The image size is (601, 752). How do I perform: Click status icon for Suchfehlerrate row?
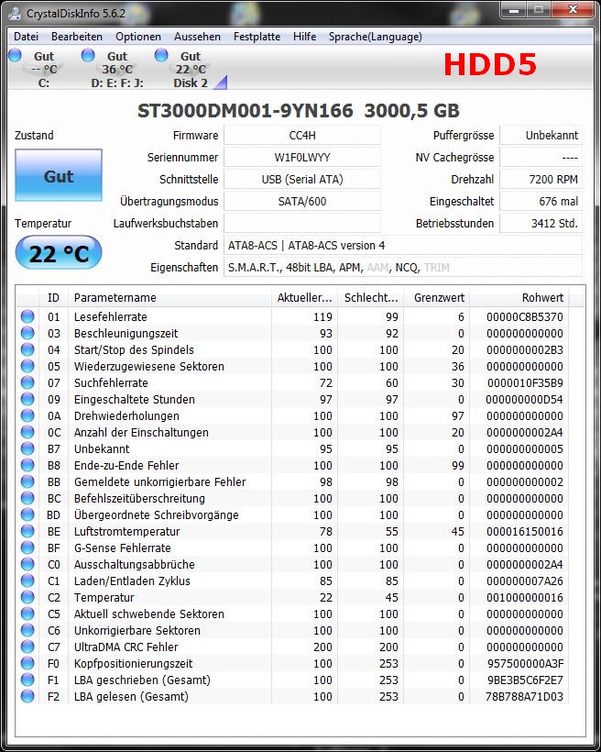click(27, 382)
